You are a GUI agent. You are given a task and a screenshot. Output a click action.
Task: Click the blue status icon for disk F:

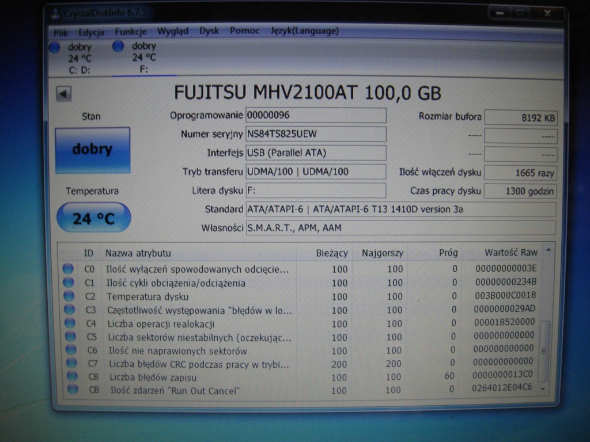(x=118, y=46)
